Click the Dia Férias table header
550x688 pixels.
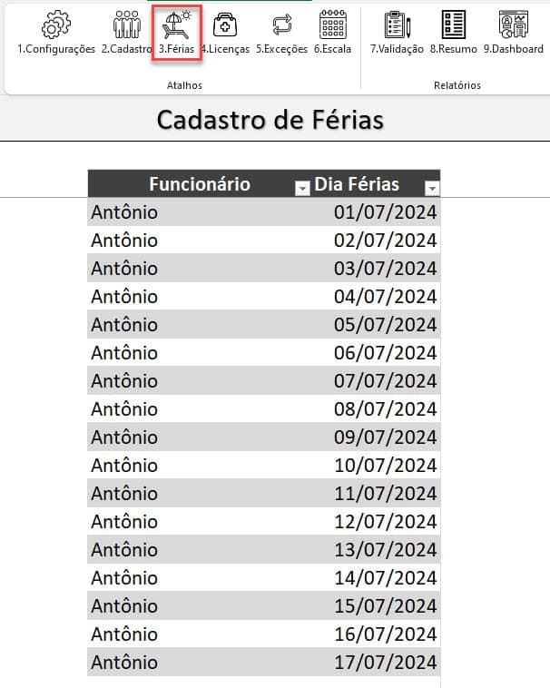point(357,184)
